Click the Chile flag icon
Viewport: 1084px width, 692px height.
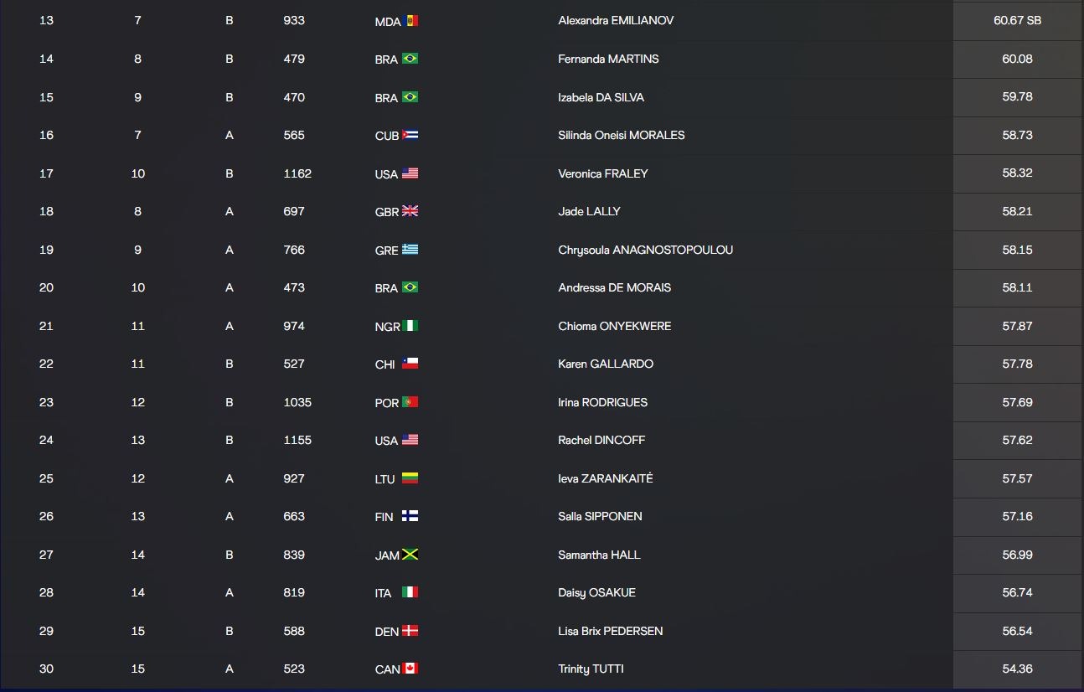click(410, 364)
